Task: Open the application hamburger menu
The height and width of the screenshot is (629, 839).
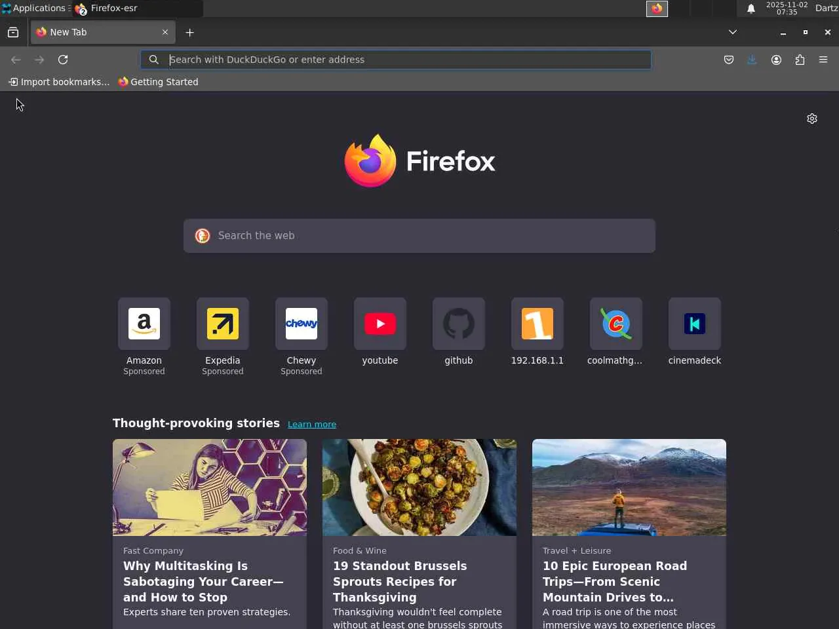Action: (823, 60)
